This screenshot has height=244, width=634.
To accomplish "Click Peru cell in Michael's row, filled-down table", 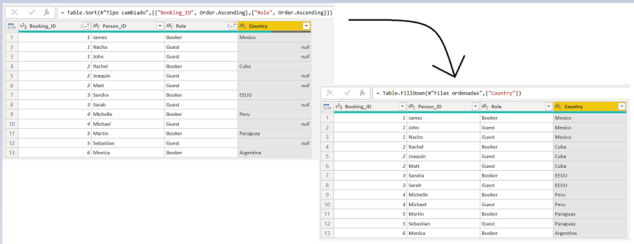I will (589, 204).
